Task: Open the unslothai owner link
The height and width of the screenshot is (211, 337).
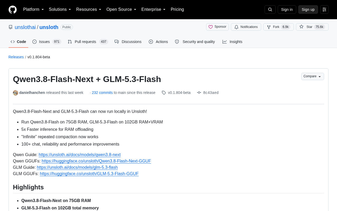Action: 25,27
